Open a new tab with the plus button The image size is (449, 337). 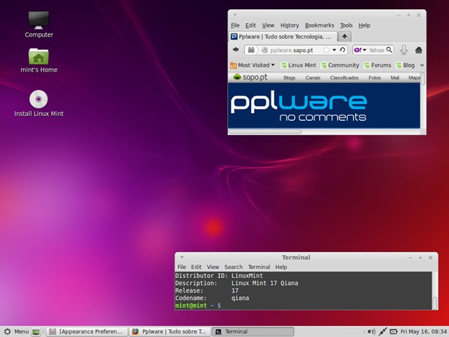click(x=344, y=37)
